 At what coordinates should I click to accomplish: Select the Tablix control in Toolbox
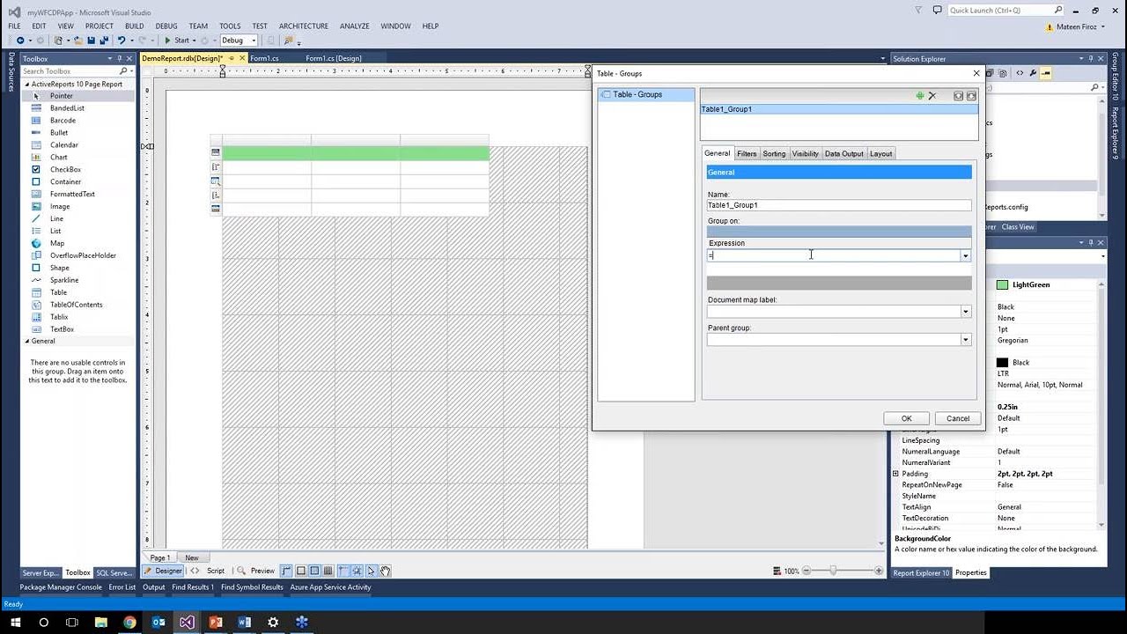(59, 317)
